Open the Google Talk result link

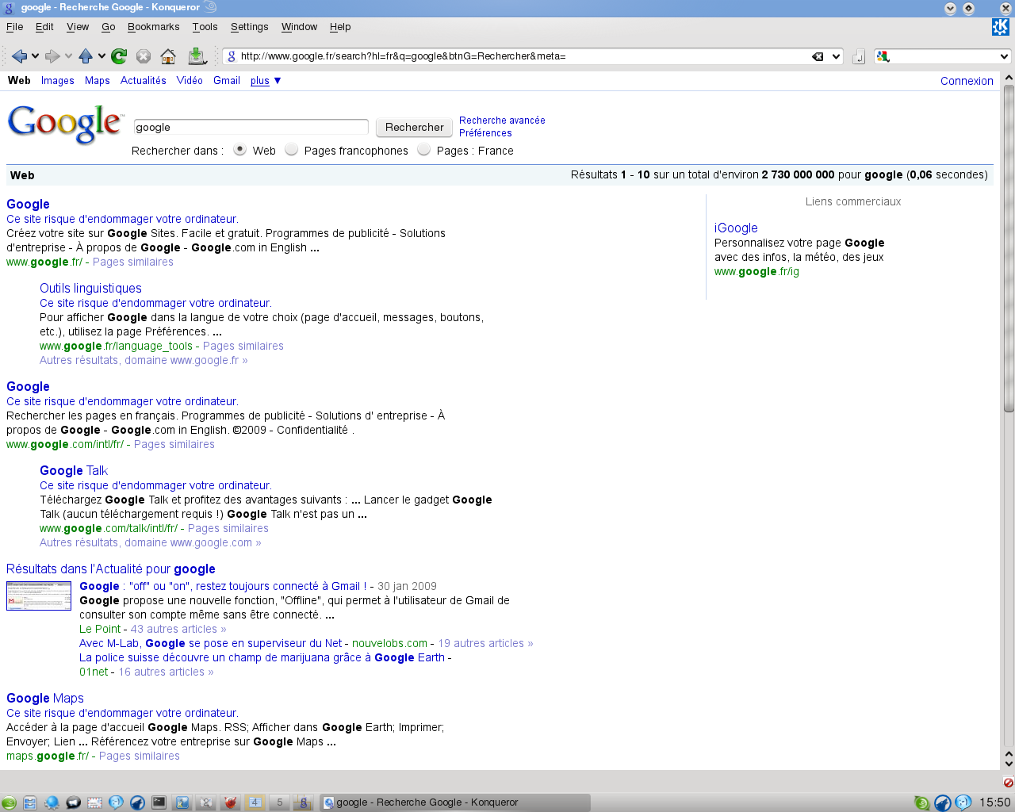tap(74, 470)
